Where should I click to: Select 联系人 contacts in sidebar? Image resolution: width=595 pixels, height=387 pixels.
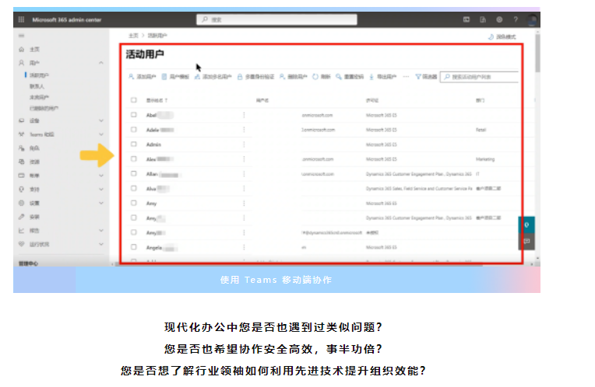tap(37, 86)
